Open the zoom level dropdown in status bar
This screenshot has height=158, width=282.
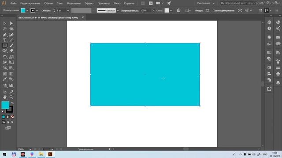pos(30,149)
